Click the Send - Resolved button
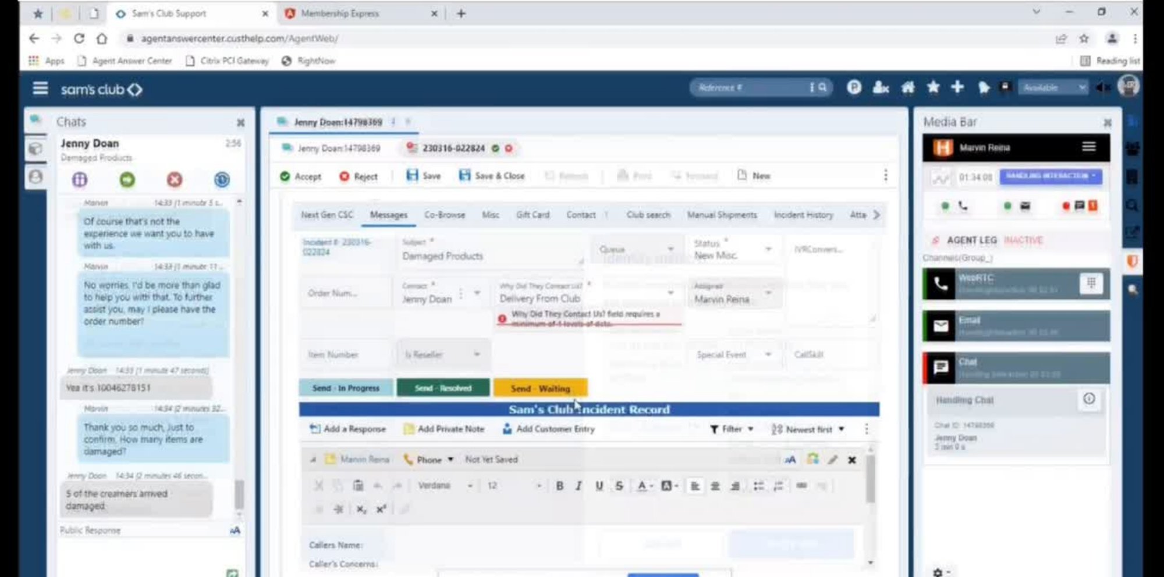The height and width of the screenshot is (577, 1164). click(x=443, y=388)
